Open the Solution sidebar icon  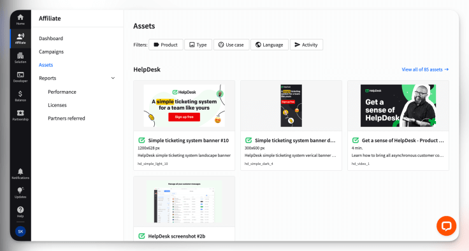[x=20, y=58]
